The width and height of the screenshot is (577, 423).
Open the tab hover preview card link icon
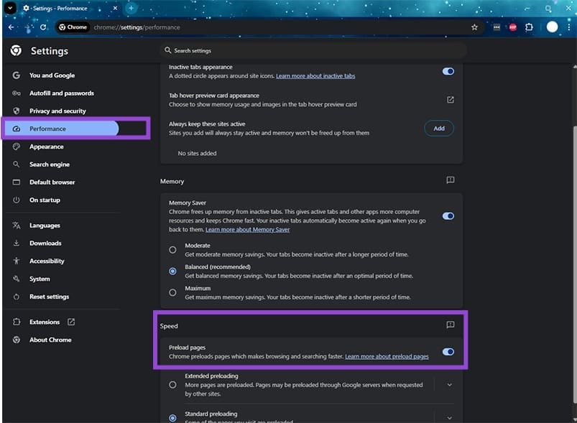coord(451,101)
